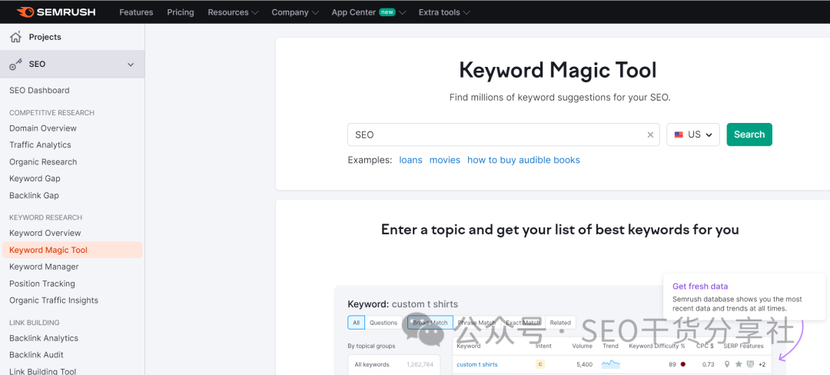Open Backlink Audit
Screen dimensions: 830x375
[x=36, y=355]
